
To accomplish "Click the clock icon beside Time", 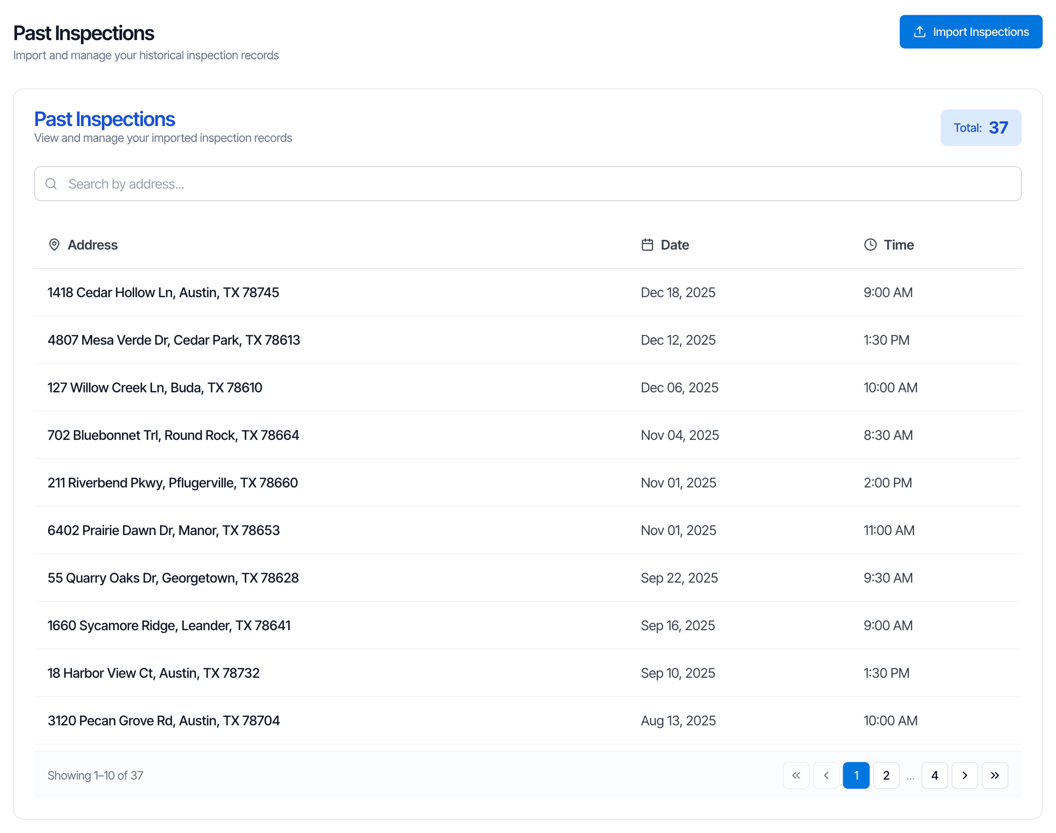I will coord(870,245).
